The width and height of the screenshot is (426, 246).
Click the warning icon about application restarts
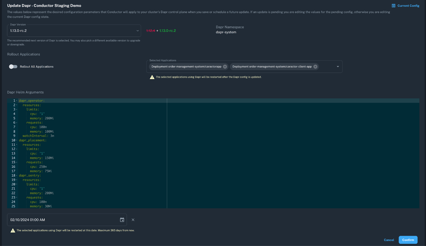(x=152, y=77)
